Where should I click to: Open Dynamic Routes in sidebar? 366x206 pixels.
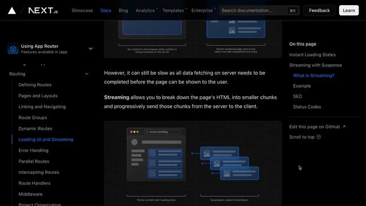coord(35,129)
